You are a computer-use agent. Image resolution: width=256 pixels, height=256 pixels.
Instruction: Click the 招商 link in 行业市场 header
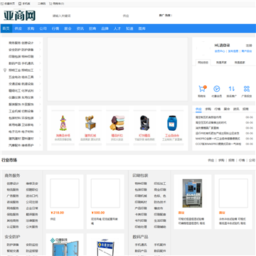click(231, 160)
